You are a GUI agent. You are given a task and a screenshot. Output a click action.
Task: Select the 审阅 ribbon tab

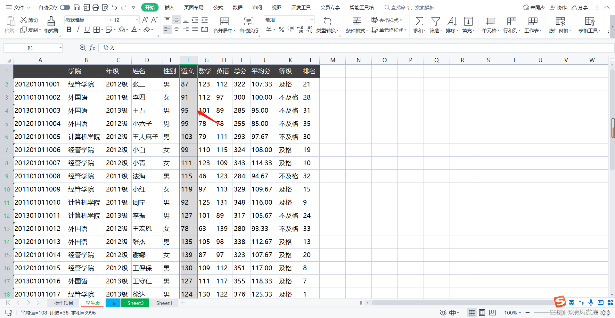click(257, 7)
